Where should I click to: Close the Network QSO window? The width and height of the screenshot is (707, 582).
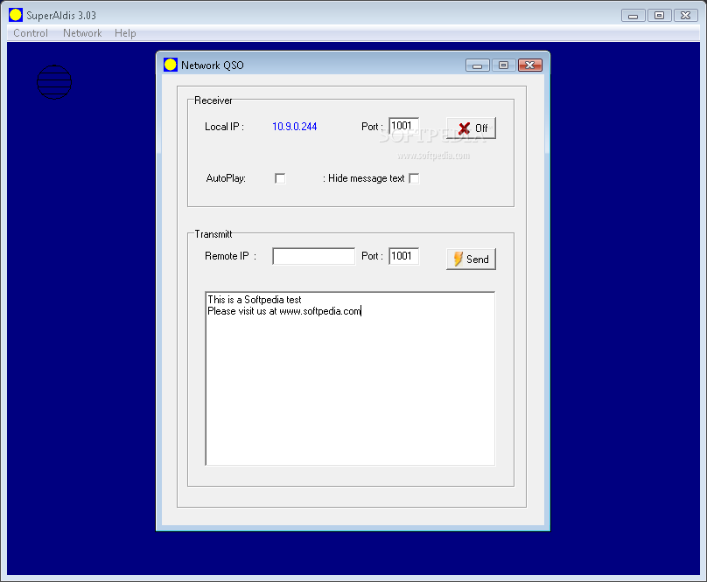coord(529,66)
